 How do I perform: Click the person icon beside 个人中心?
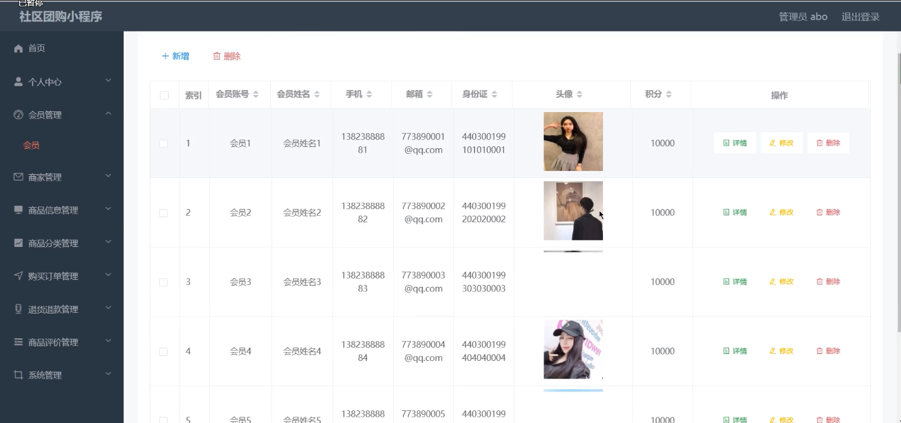click(x=18, y=82)
